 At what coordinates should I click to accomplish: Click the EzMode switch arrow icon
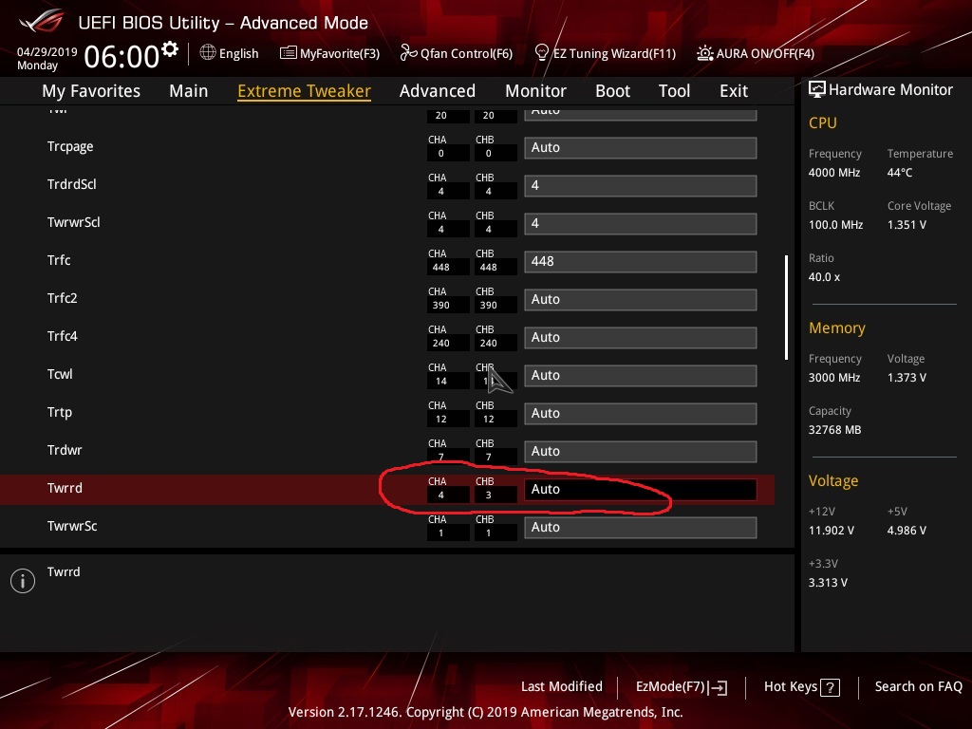[718, 687]
